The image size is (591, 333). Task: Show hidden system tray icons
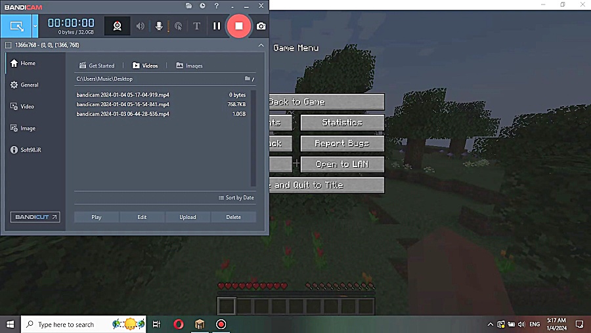[x=491, y=324]
